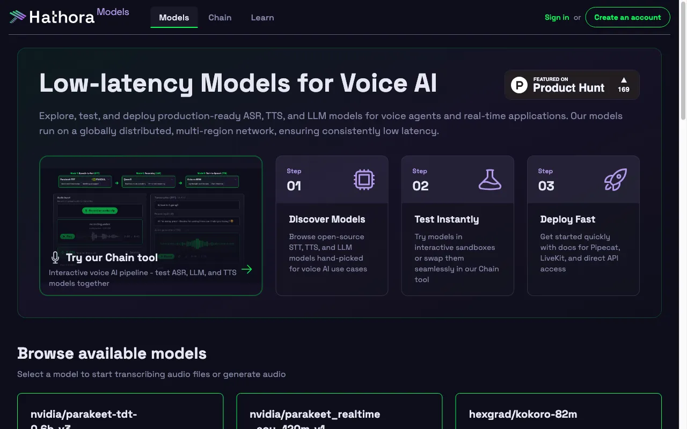The image size is (687, 429).
Task: Click the Product Hunt upvote triangle
Action: point(624,80)
